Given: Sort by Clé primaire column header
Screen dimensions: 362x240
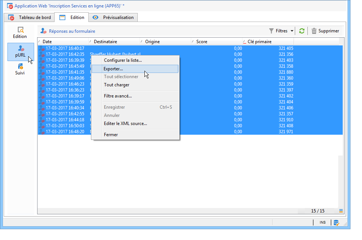Looking at the screenshot, I should click(268, 41).
